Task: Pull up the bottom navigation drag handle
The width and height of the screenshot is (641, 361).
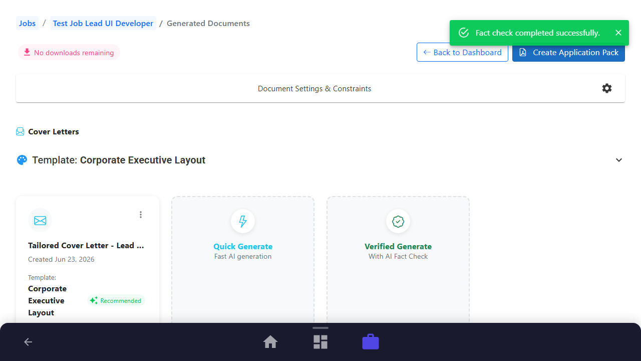Action: coord(320,328)
